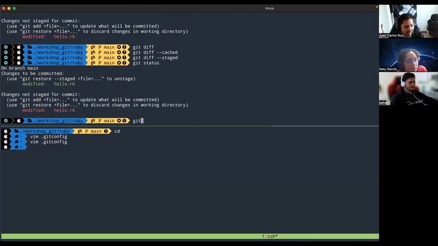This screenshot has width=438, height=246.
Task: Click the yellow minimize window button
Action: 9,8
